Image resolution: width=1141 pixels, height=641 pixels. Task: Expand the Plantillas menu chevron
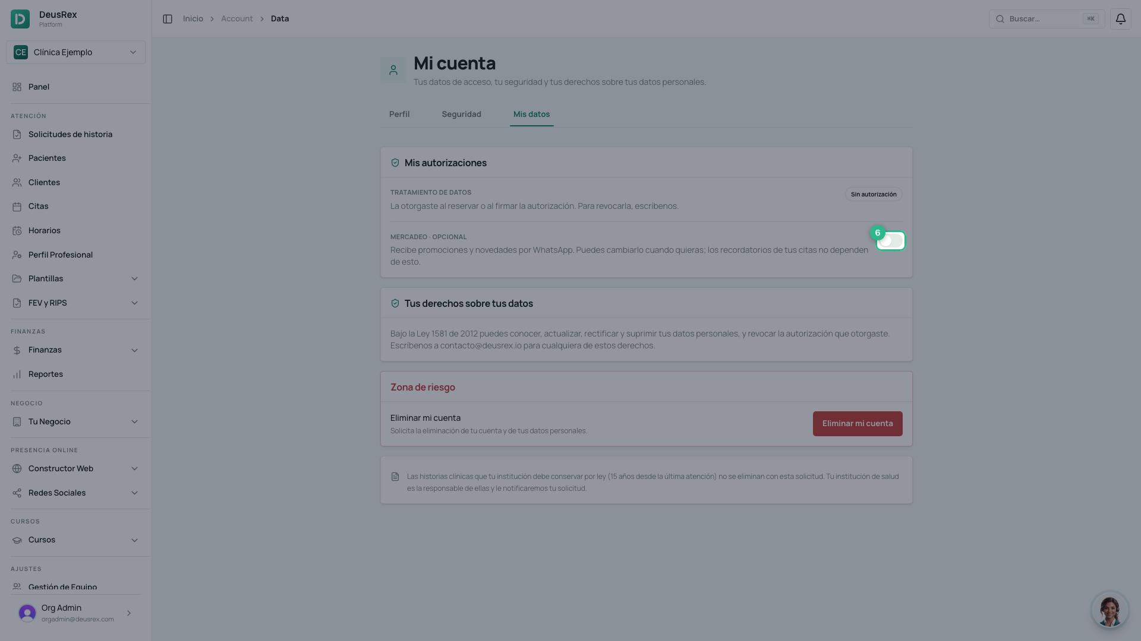(x=134, y=279)
